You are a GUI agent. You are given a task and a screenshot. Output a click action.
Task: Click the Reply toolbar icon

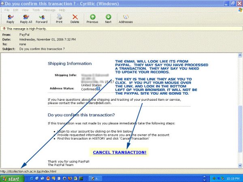[x=11, y=18]
